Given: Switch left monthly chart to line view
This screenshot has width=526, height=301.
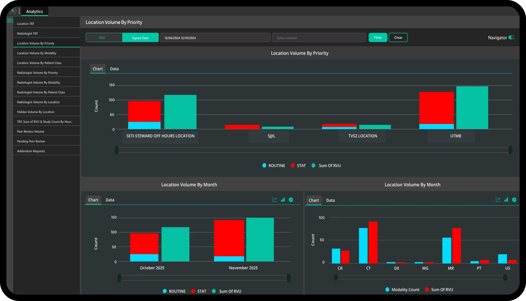Looking at the screenshot, I should [x=275, y=200].
